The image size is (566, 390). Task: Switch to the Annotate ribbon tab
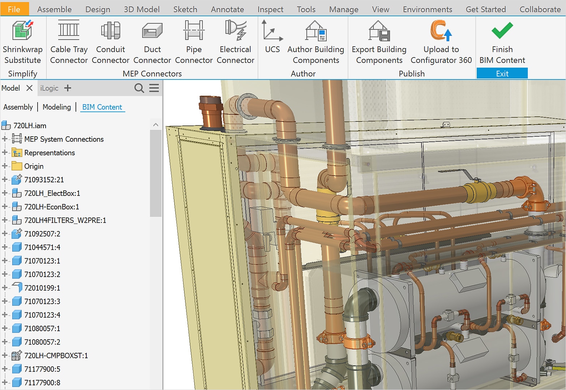[x=227, y=9]
